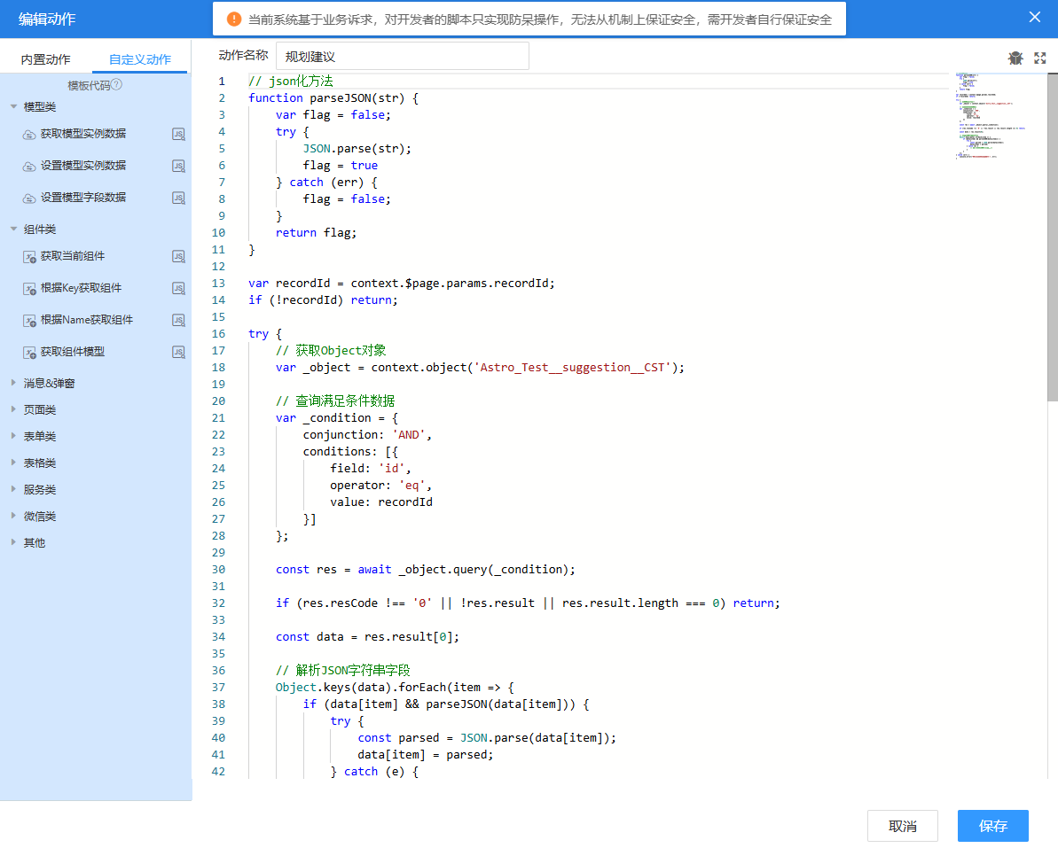Click comment 解析JSON字符串字段 in code

(343, 670)
